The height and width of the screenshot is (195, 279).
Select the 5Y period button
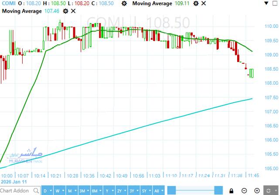point(143,191)
